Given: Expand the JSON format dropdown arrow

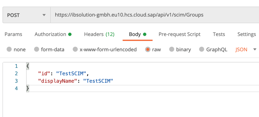Looking at the screenshot, I should click(255, 49).
